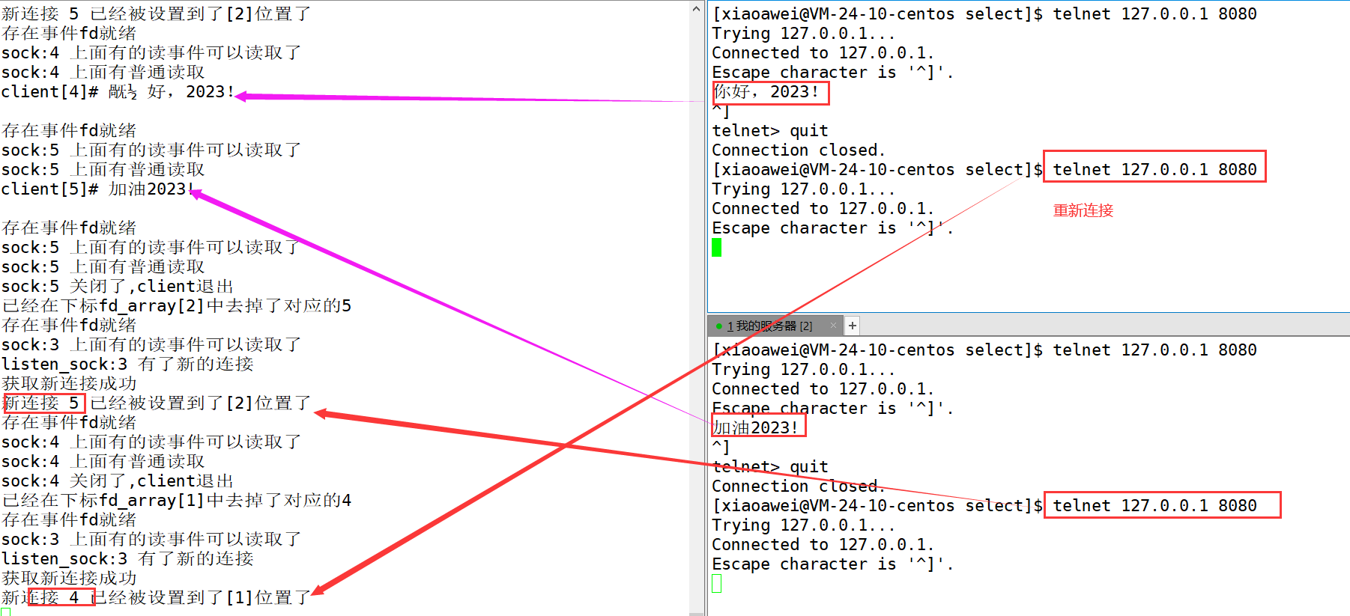
Task: Click the solid green terminal cursor block
Action: click(x=716, y=247)
